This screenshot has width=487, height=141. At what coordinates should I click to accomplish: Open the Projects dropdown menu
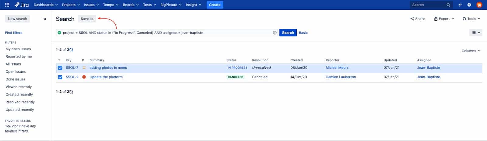point(71,5)
